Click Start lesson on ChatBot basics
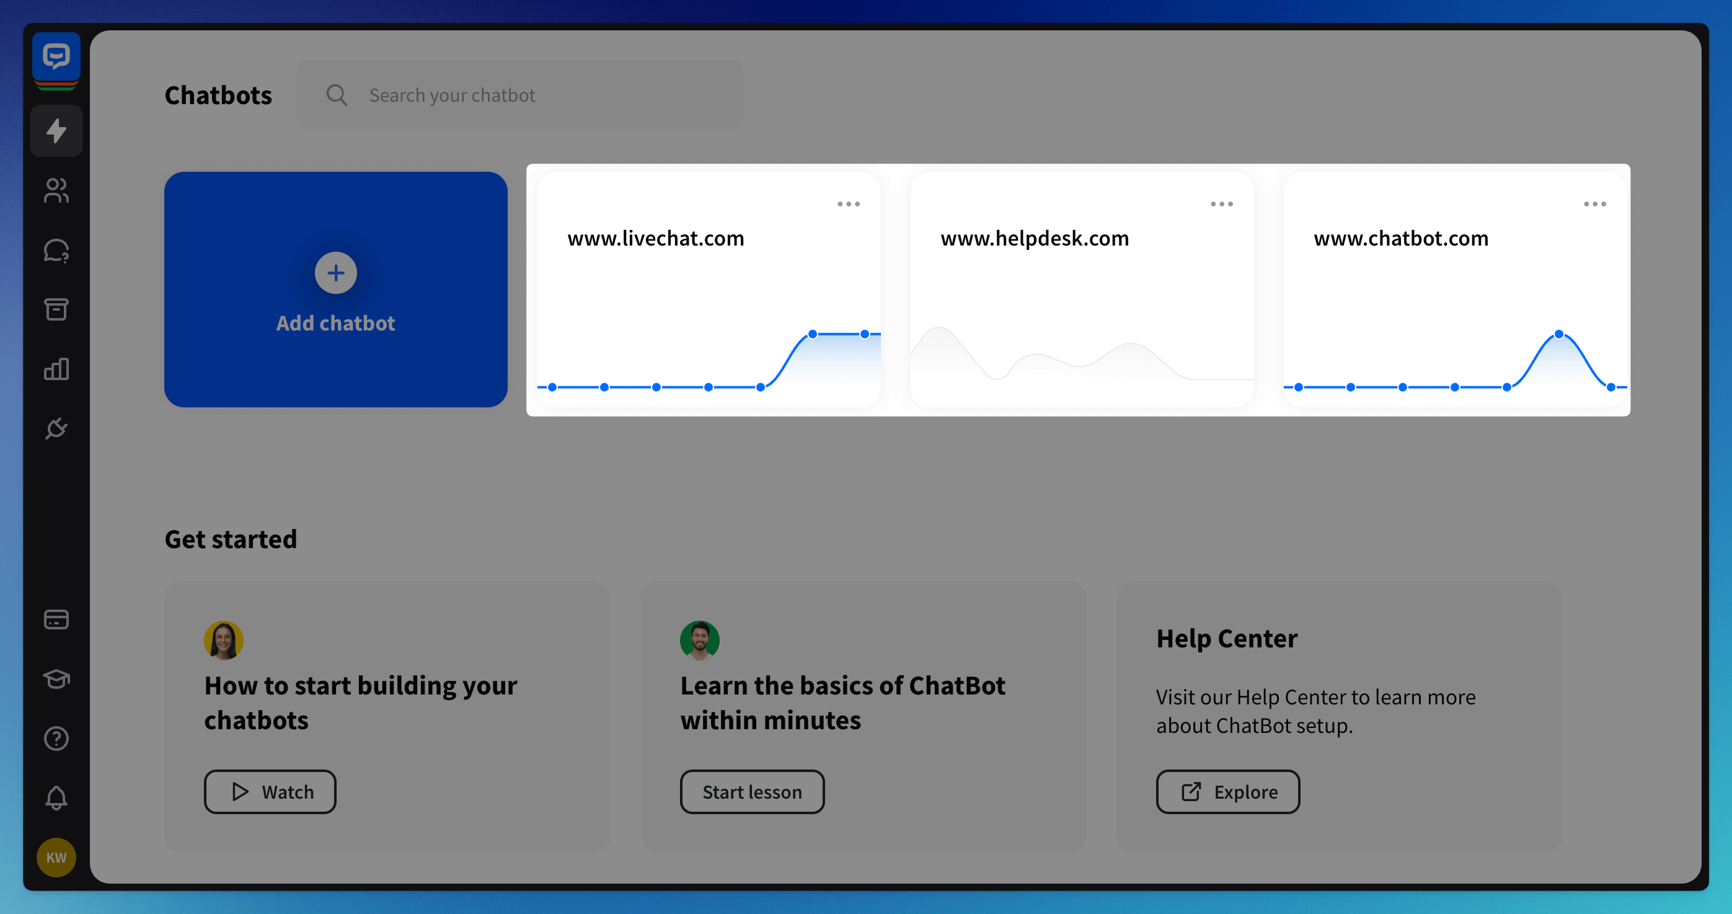The image size is (1732, 914). (753, 791)
